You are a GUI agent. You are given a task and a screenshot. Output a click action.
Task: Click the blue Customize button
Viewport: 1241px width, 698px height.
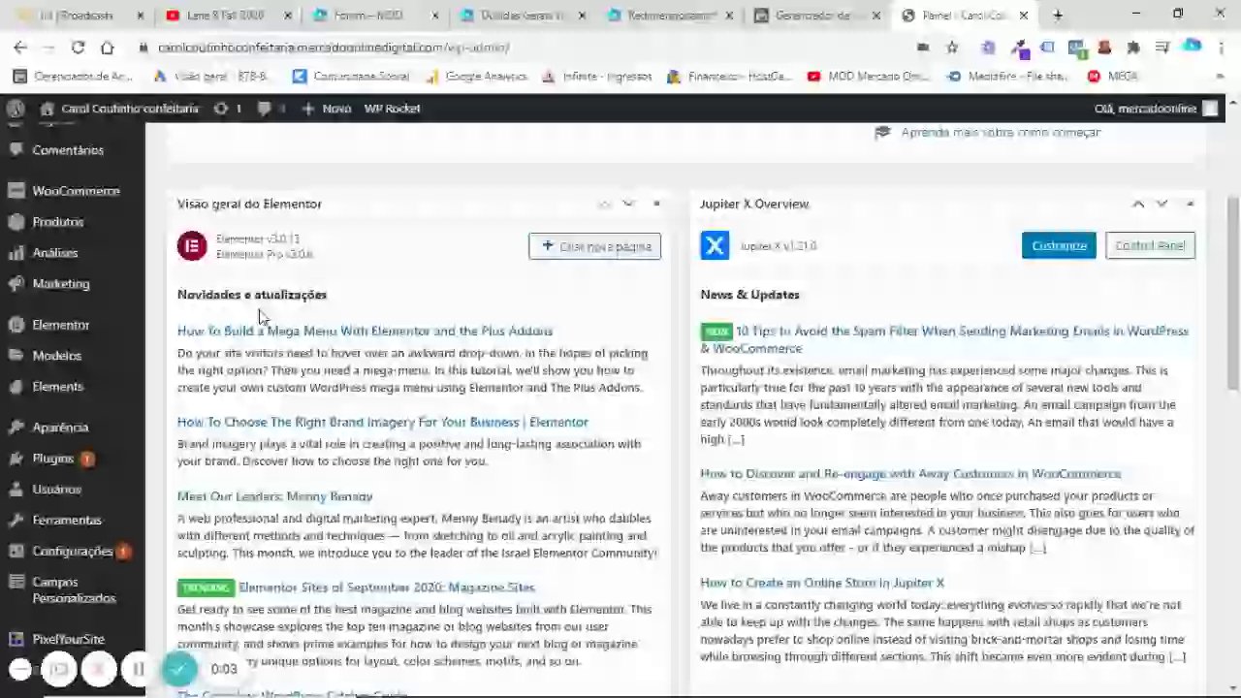click(1059, 245)
